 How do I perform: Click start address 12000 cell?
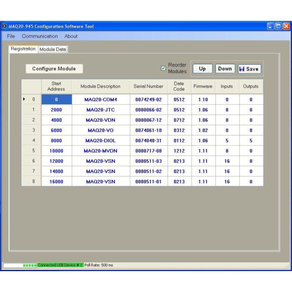point(57,161)
